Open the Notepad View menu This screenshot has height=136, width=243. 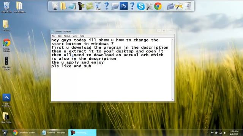point(75,36)
